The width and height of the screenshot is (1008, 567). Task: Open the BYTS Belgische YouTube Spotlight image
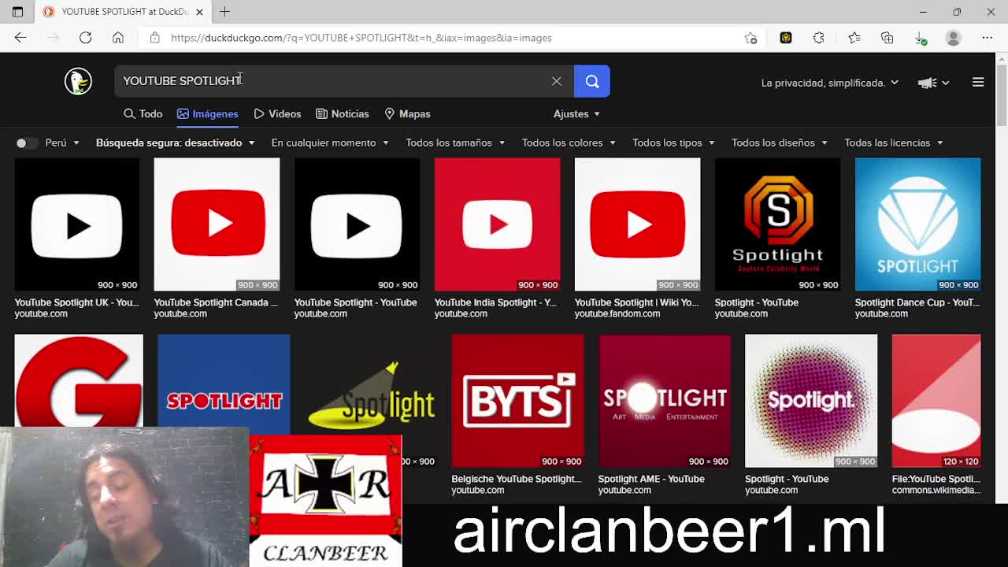(x=517, y=401)
